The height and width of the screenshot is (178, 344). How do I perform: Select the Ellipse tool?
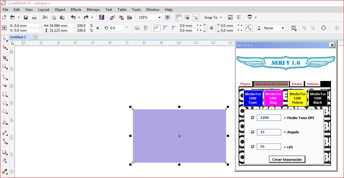tap(5, 103)
